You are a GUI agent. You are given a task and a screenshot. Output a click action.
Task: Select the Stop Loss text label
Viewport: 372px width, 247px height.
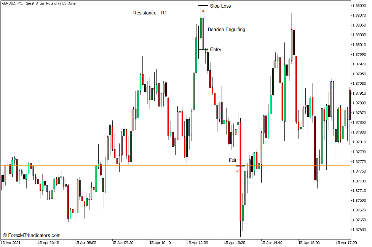coord(220,6)
